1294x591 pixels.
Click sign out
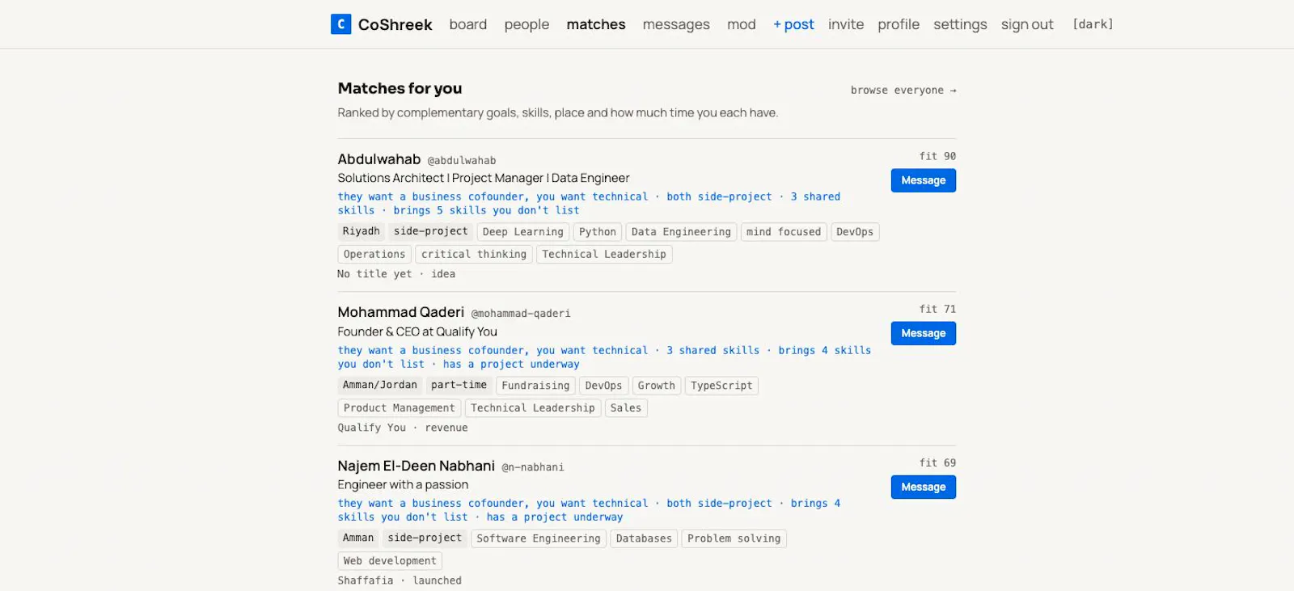1027,24
